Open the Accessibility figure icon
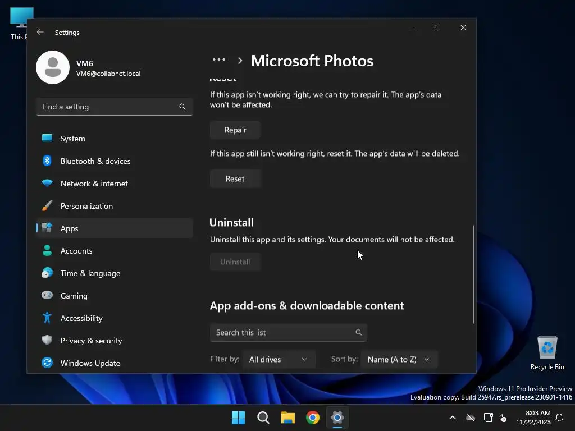This screenshot has height=431, width=575. pos(47,318)
